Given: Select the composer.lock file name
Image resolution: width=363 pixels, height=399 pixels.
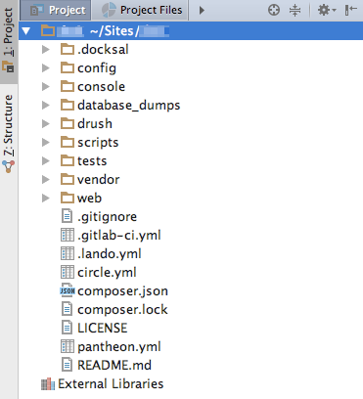Looking at the screenshot, I should 122,310.
